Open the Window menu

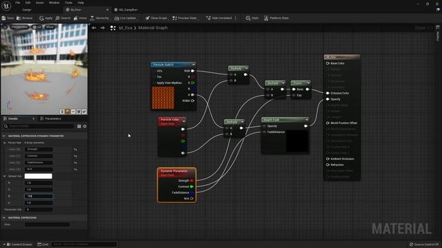tap(54, 3)
